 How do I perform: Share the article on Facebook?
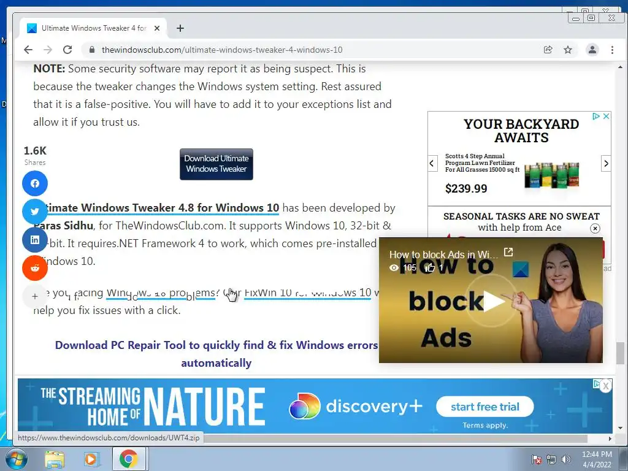35,183
